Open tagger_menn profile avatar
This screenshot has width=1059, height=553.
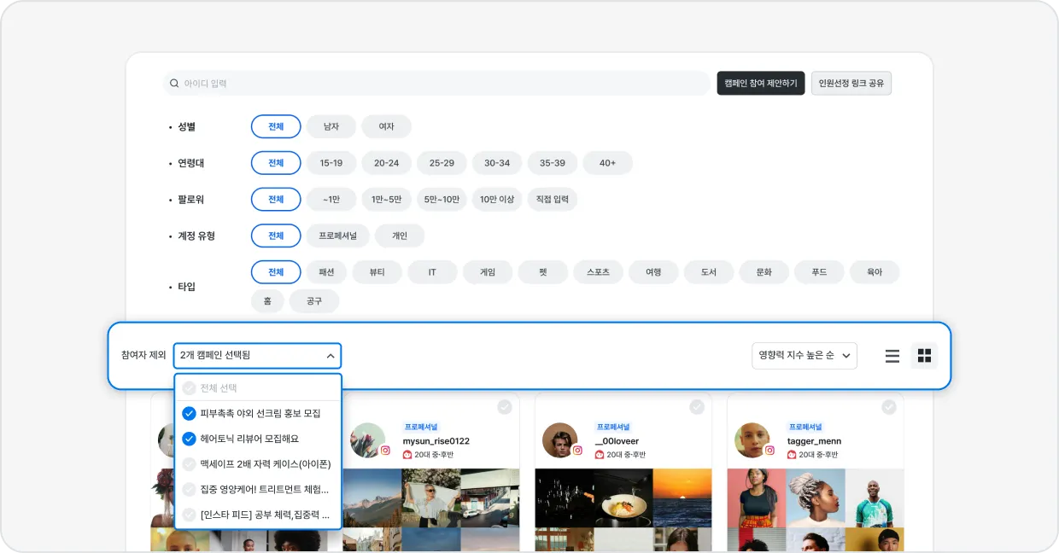pos(752,440)
